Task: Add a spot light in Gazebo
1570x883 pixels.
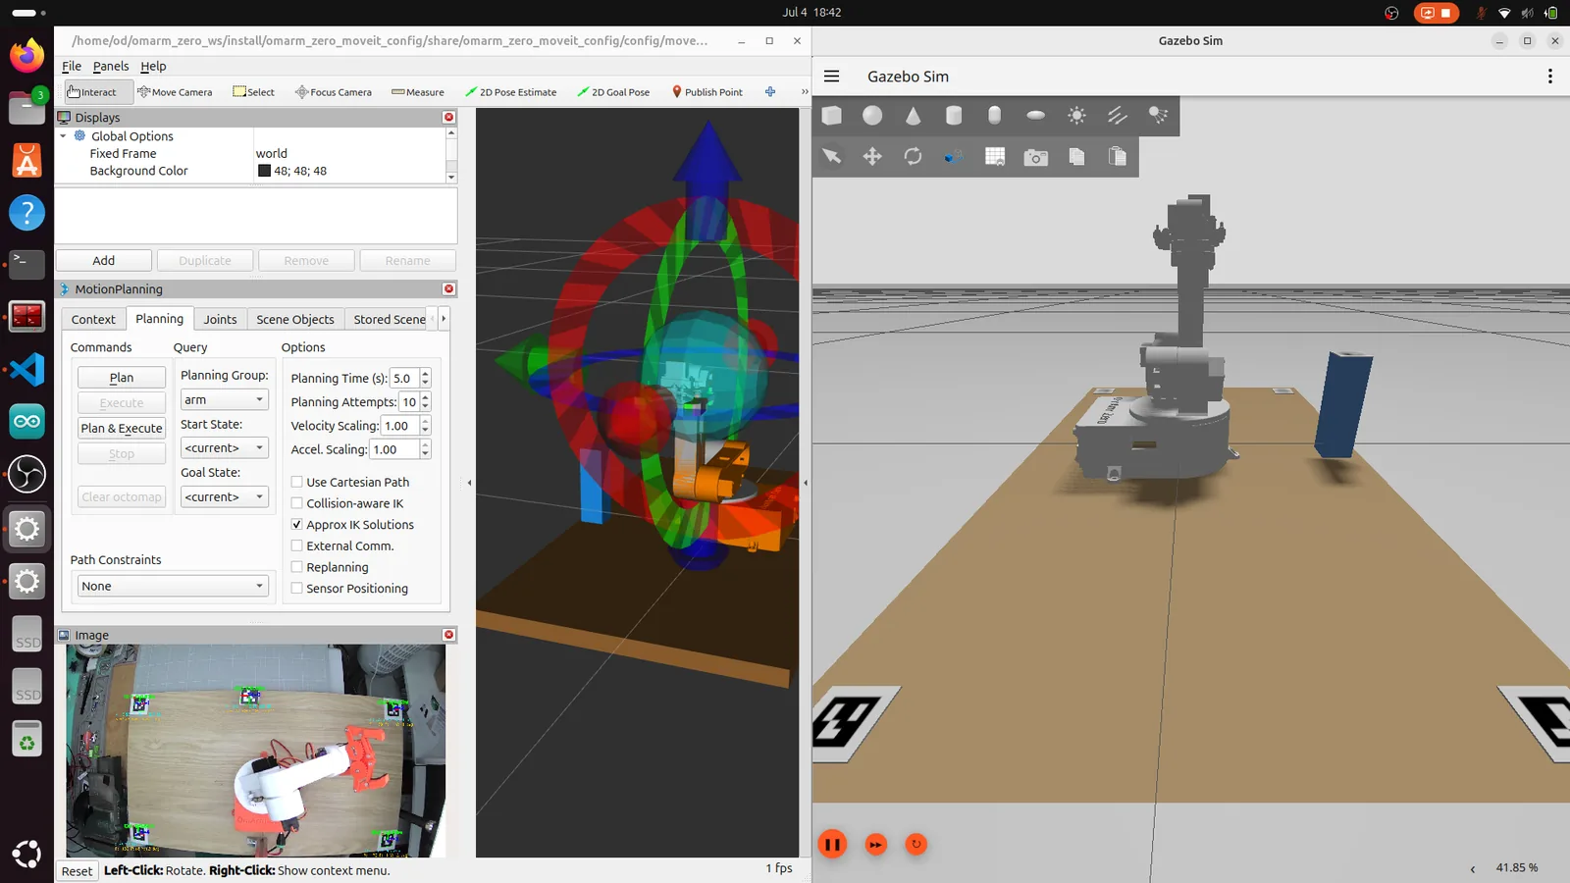Action: [x=1158, y=116]
